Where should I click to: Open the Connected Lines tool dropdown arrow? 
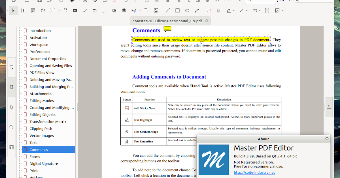(260, 11)
